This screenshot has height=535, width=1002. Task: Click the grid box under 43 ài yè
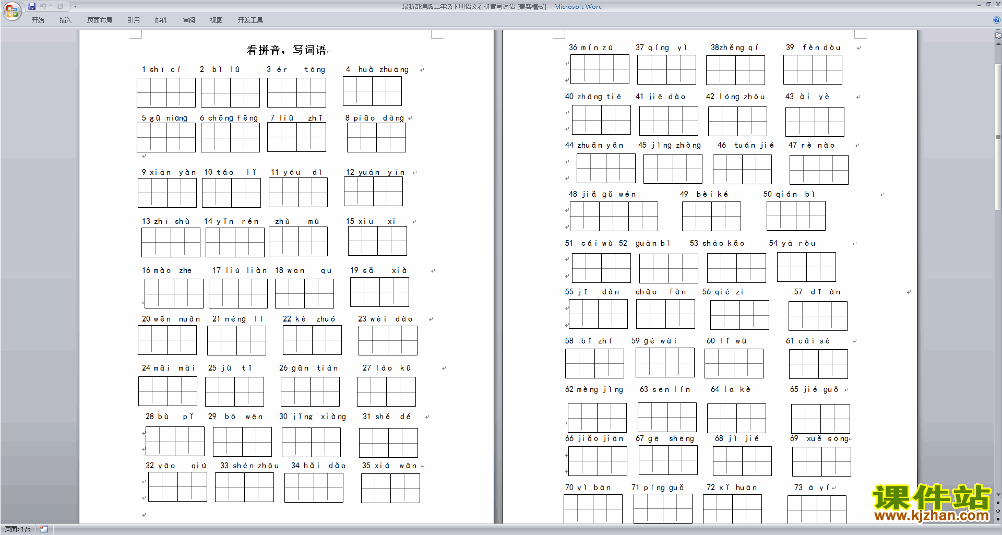(x=815, y=122)
